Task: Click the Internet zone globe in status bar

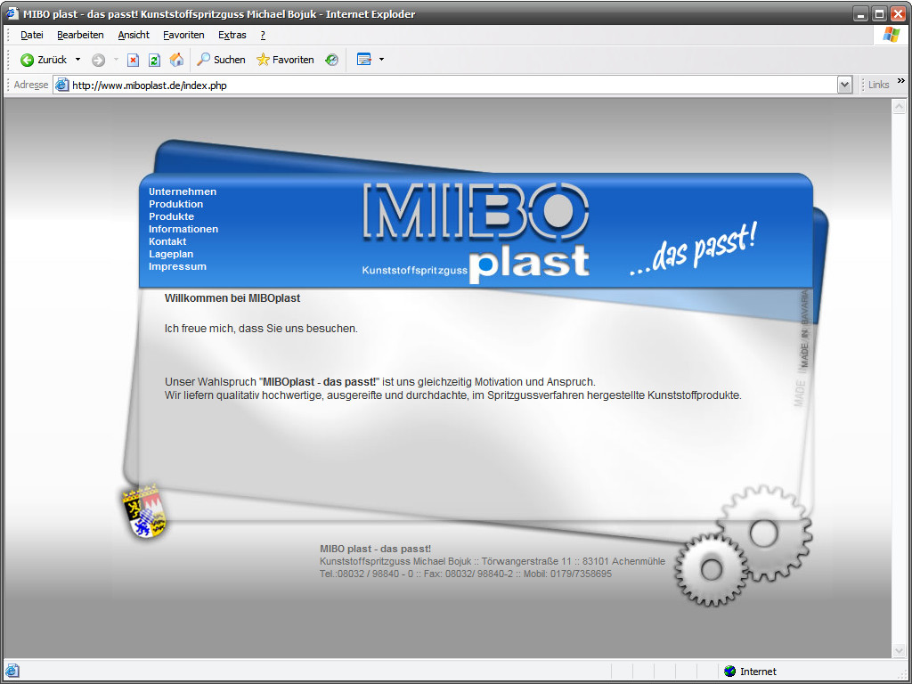Action: point(730,672)
